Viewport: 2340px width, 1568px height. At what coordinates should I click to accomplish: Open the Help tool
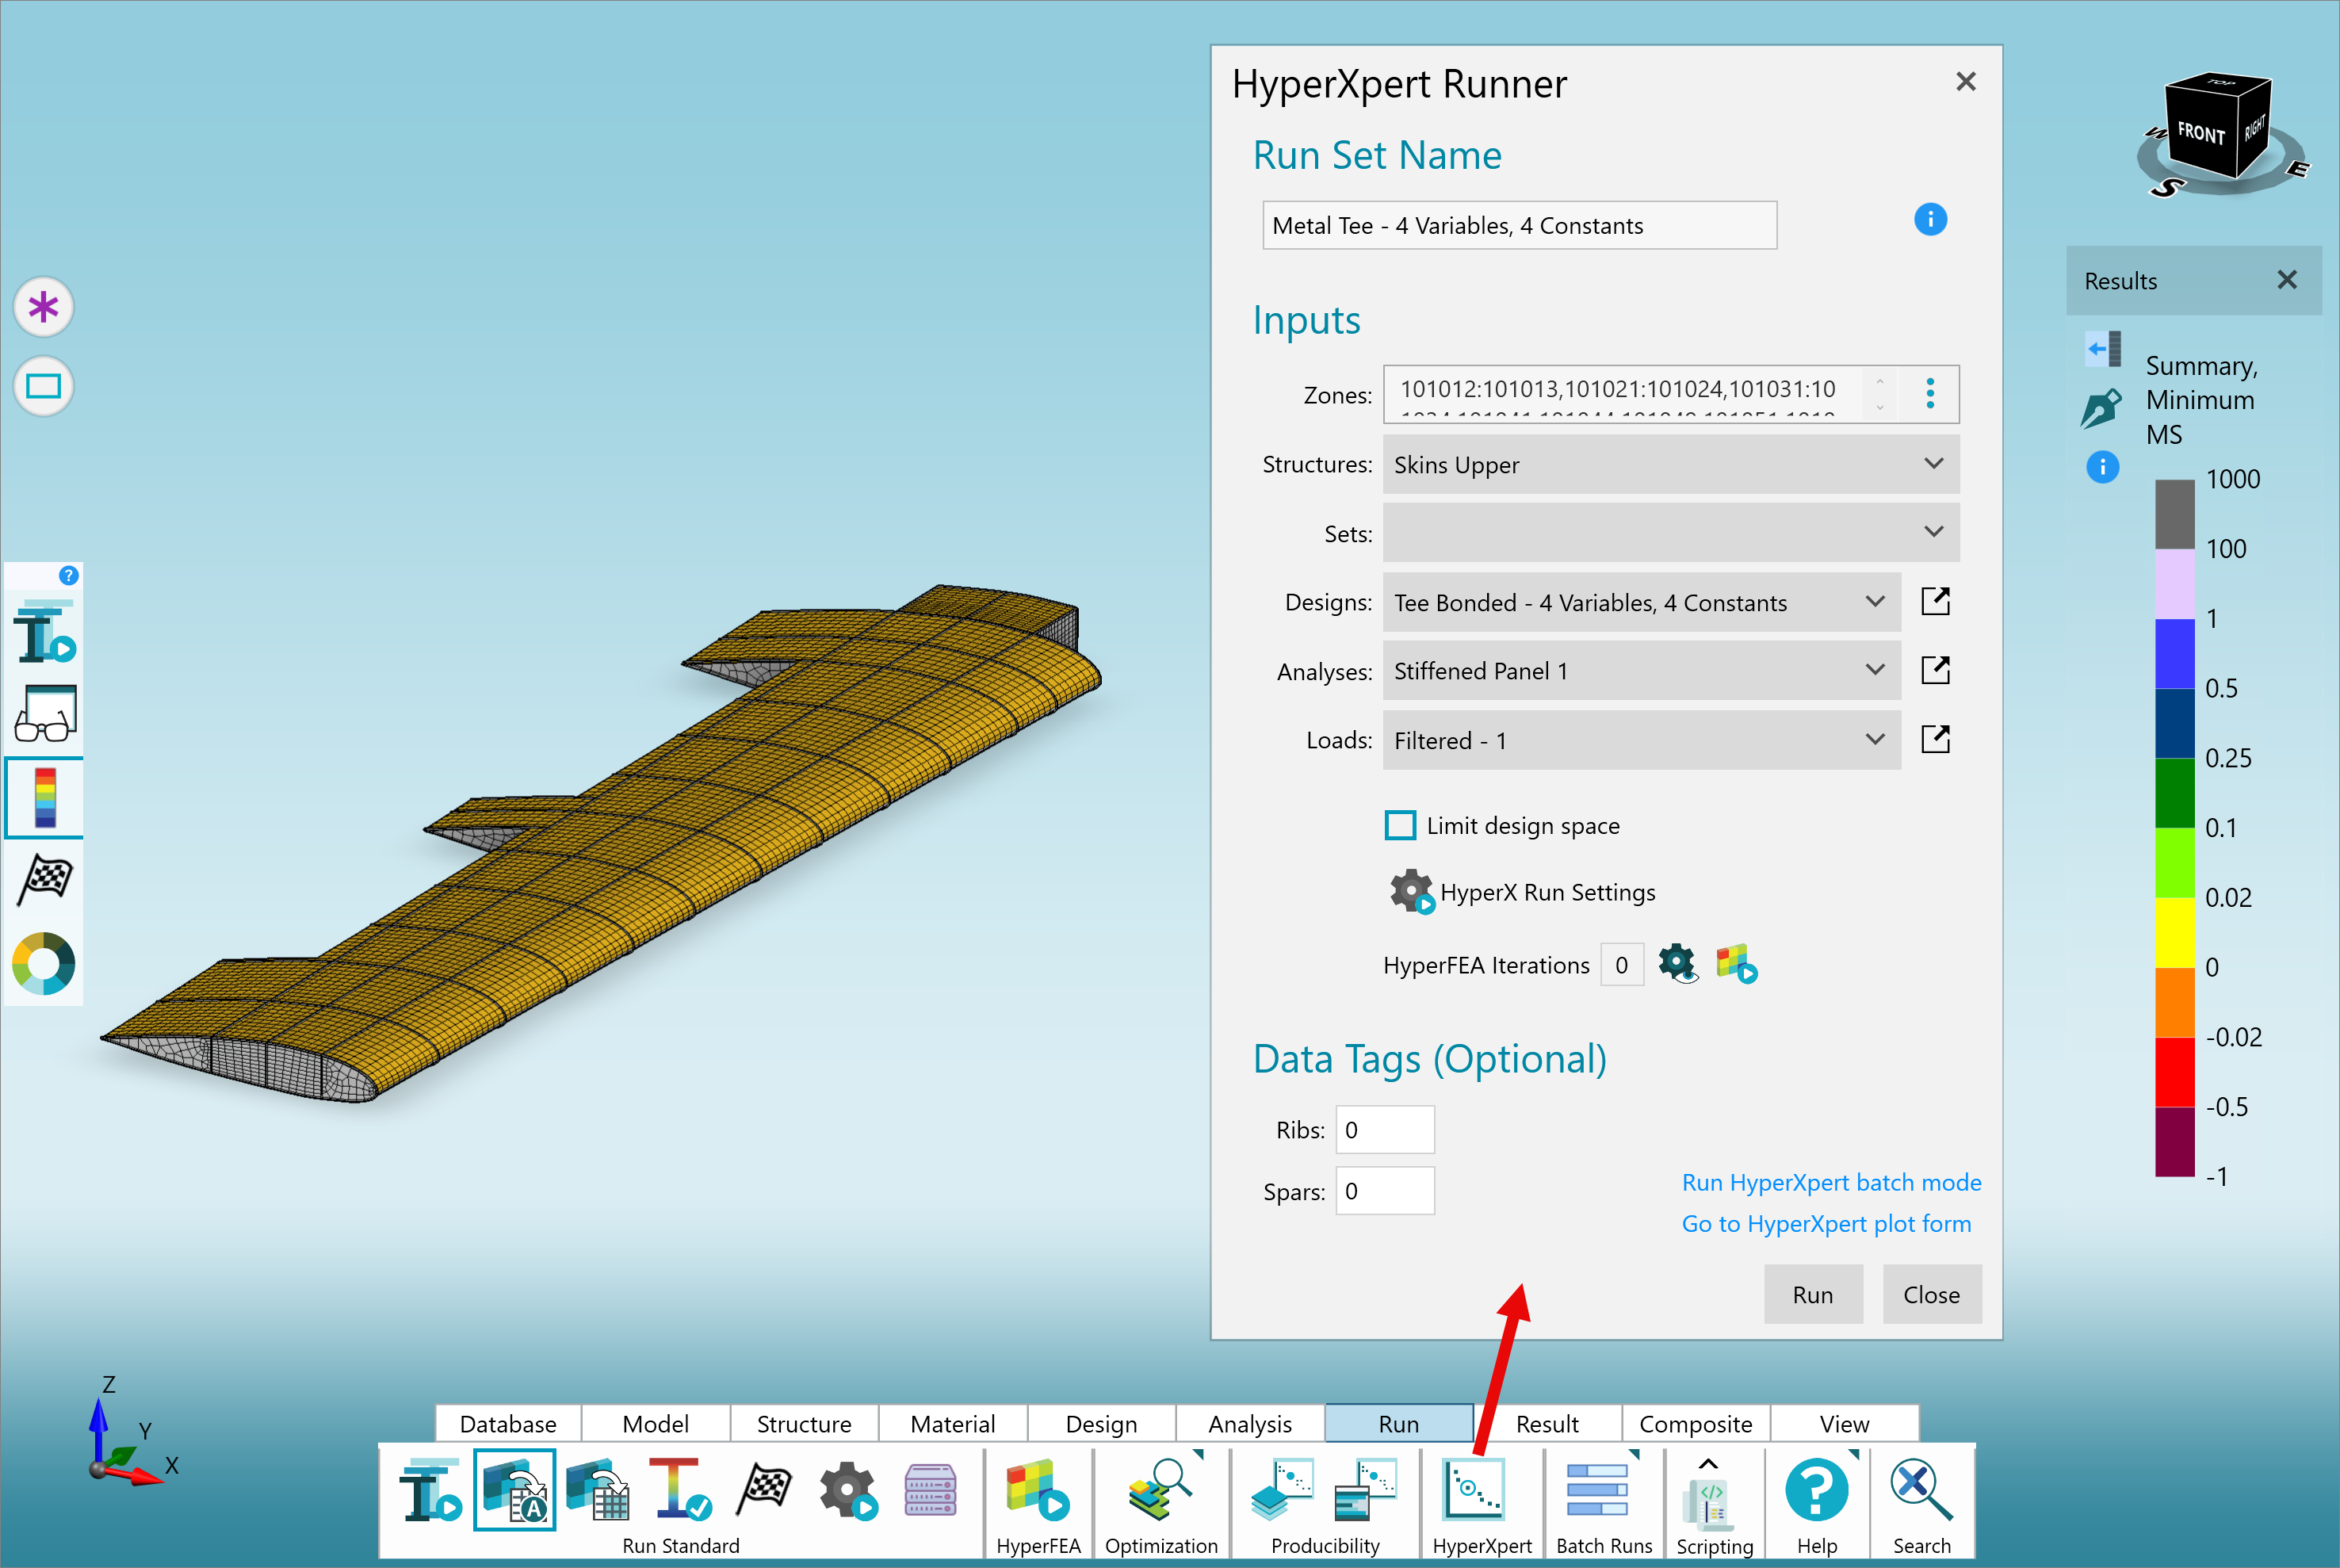point(1817,1490)
